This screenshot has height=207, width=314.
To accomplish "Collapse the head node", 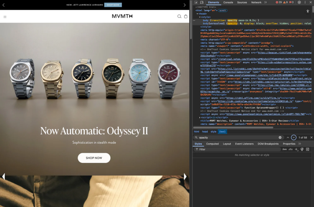I will point(197,14).
